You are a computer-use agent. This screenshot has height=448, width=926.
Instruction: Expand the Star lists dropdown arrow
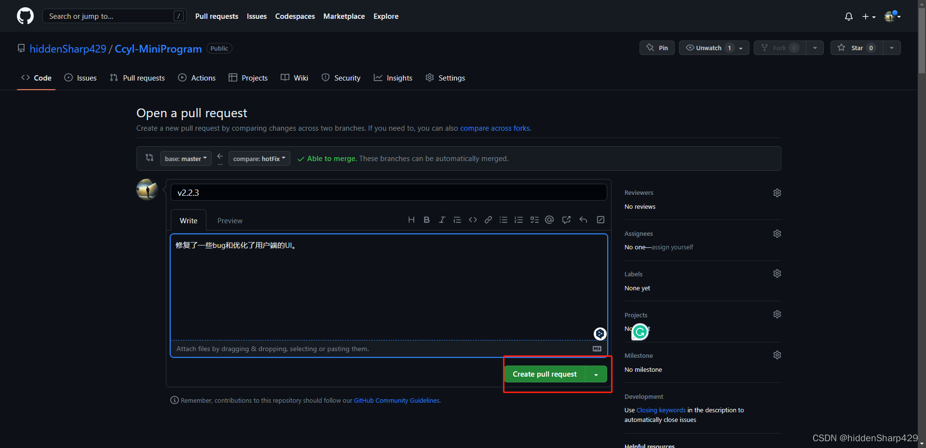click(892, 48)
